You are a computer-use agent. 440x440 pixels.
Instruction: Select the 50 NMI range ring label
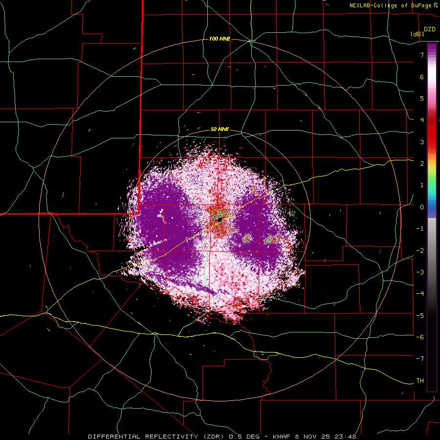[x=220, y=130]
